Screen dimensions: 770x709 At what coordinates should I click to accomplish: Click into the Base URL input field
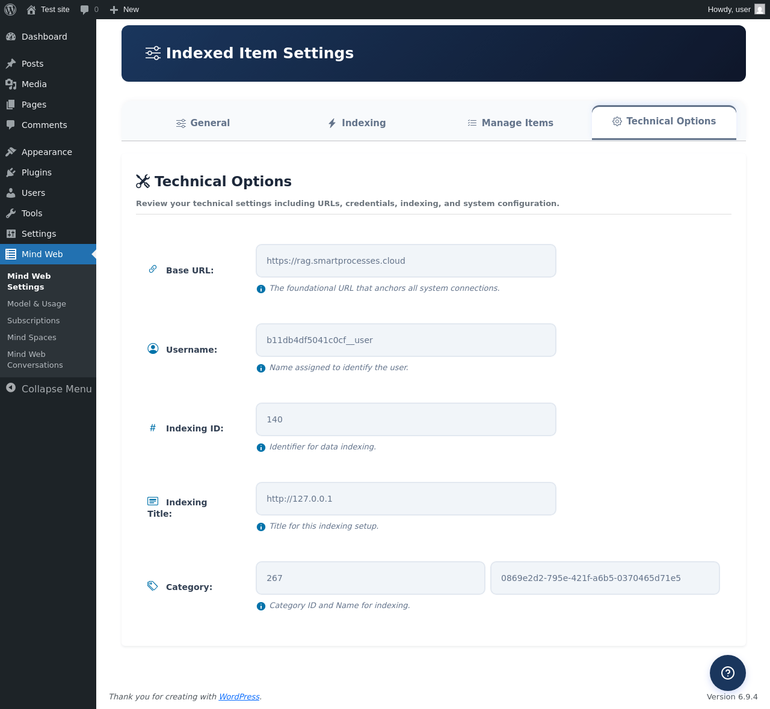(405, 261)
